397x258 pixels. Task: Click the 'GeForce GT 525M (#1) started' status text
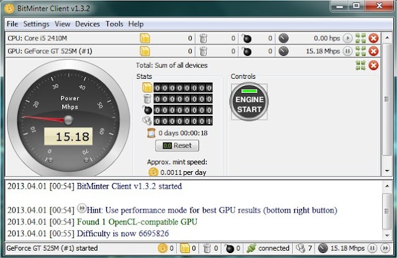point(52,248)
